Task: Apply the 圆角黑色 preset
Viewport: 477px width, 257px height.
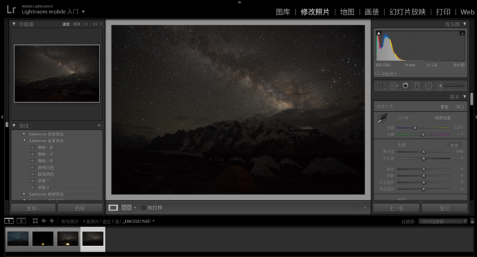Action: 46,175
